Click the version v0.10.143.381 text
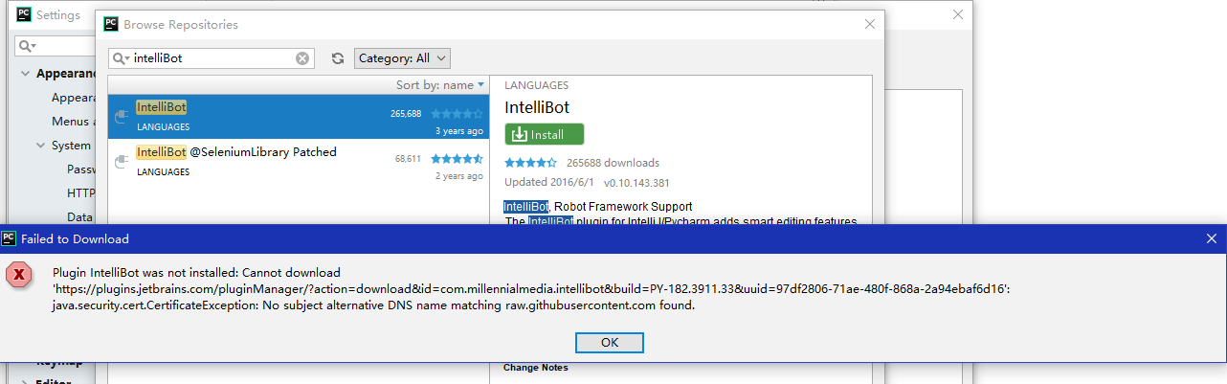 636,182
